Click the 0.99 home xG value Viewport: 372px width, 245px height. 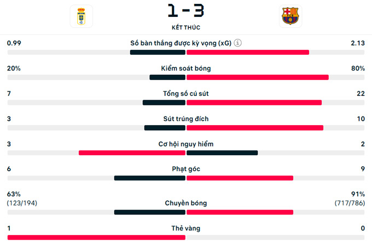tap(14, 43)
